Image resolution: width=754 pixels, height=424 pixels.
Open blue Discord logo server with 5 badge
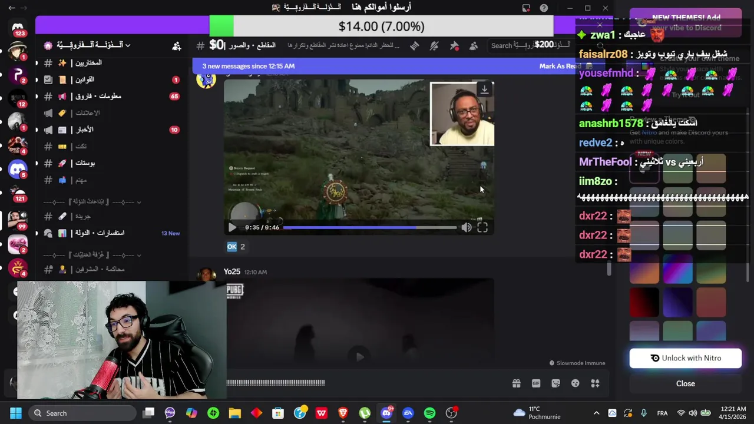[18, 169]
